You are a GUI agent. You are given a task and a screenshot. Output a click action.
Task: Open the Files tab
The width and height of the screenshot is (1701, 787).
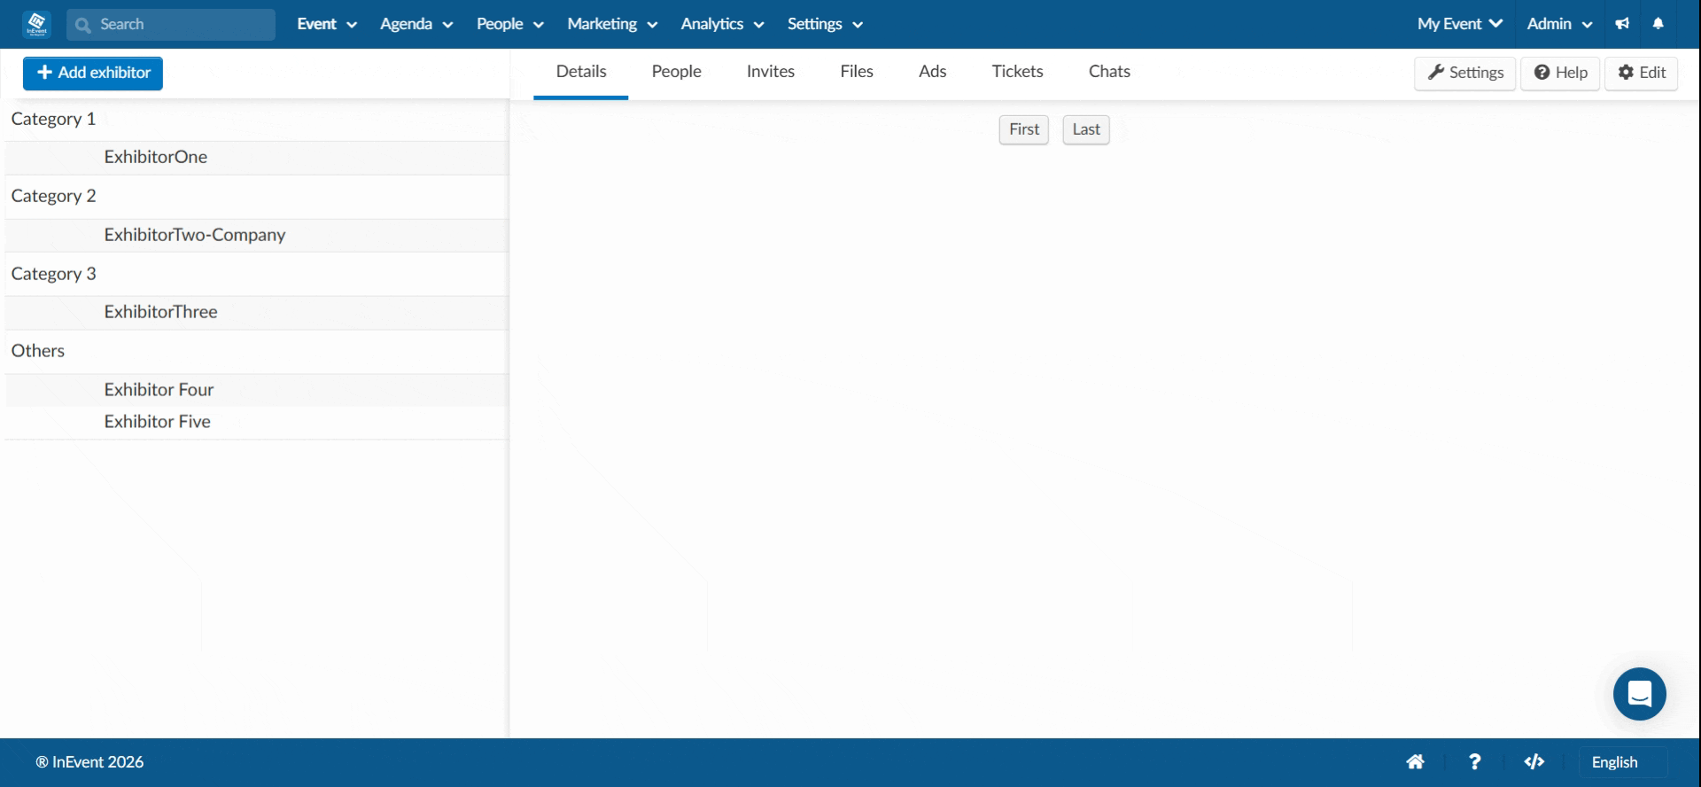tap(857, 72)
